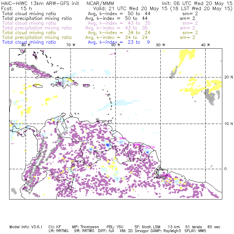Screen dimensions: 234x234
Task: Click the olive "Total cloud mixing ratio" legend line
Action: click(x=29, y=33)
